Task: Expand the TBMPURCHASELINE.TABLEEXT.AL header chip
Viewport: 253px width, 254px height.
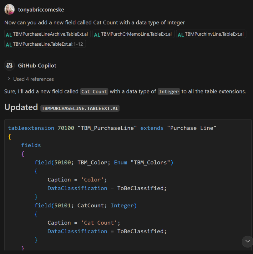Action: click(80, 108)
